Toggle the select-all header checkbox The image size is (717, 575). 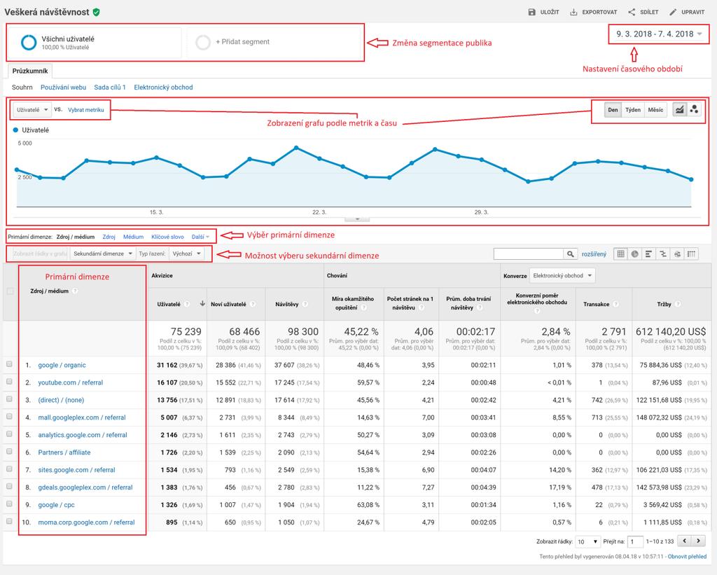pos(10,291)
